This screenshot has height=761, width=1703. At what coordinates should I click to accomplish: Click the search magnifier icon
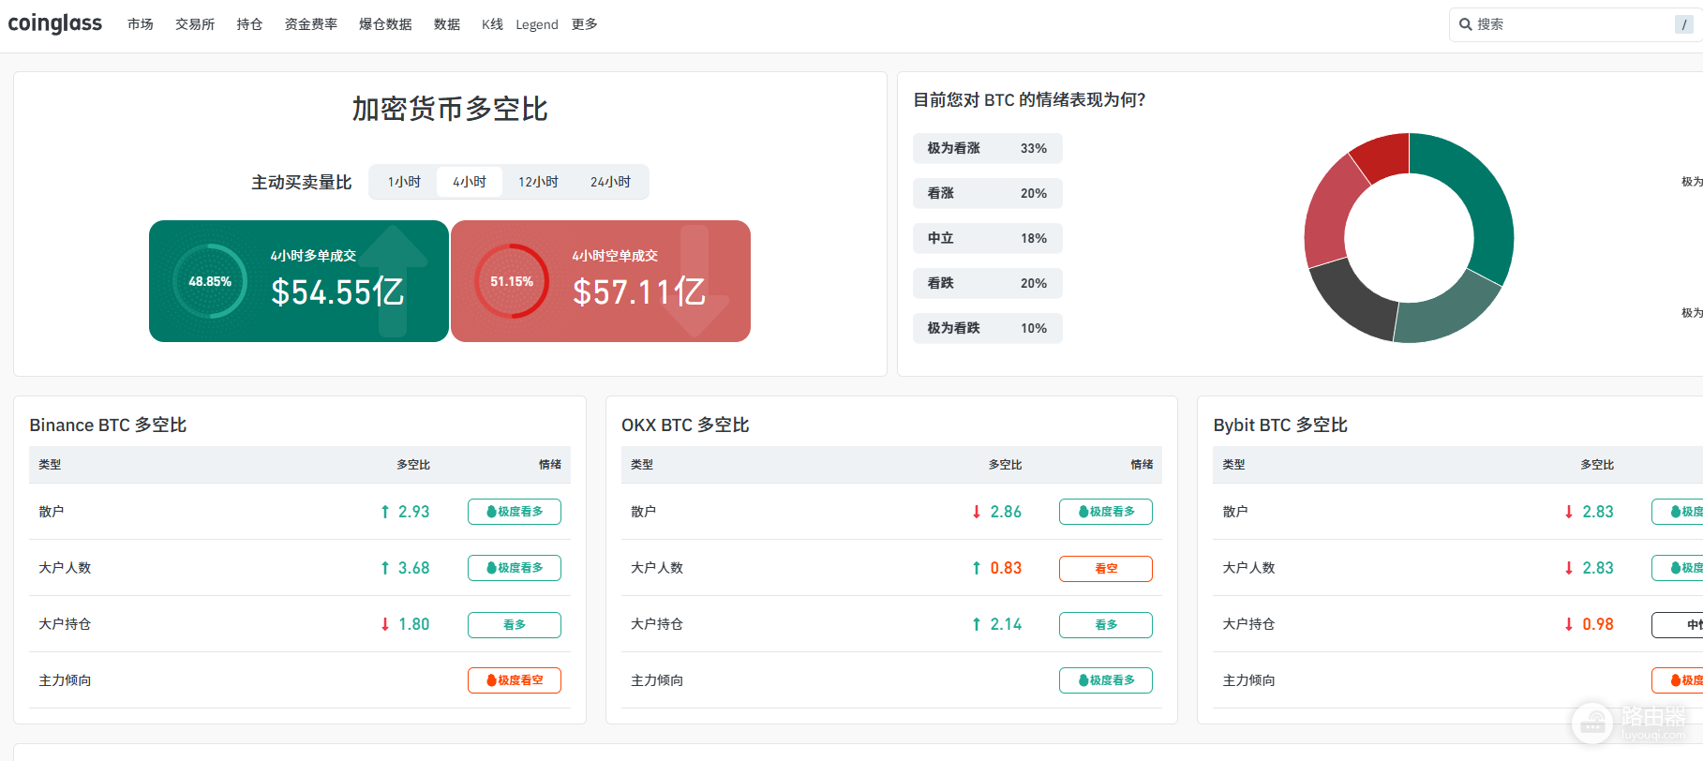click(x=1465, y=24)
